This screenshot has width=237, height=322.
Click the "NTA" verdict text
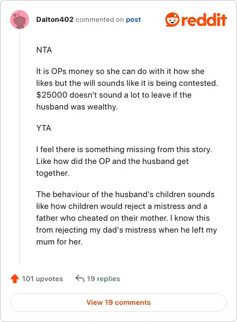[44, 50]
